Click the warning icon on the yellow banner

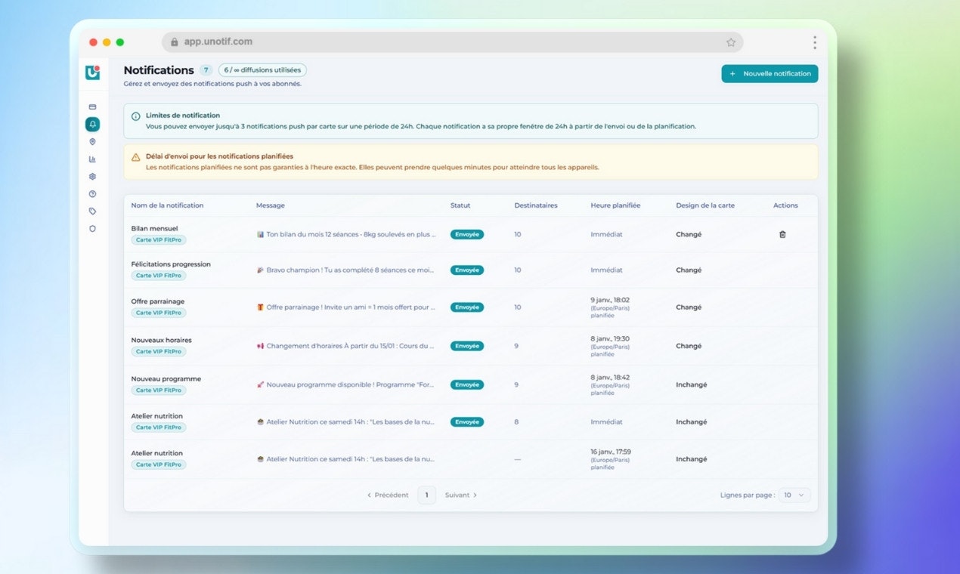(x=138, y=156)
